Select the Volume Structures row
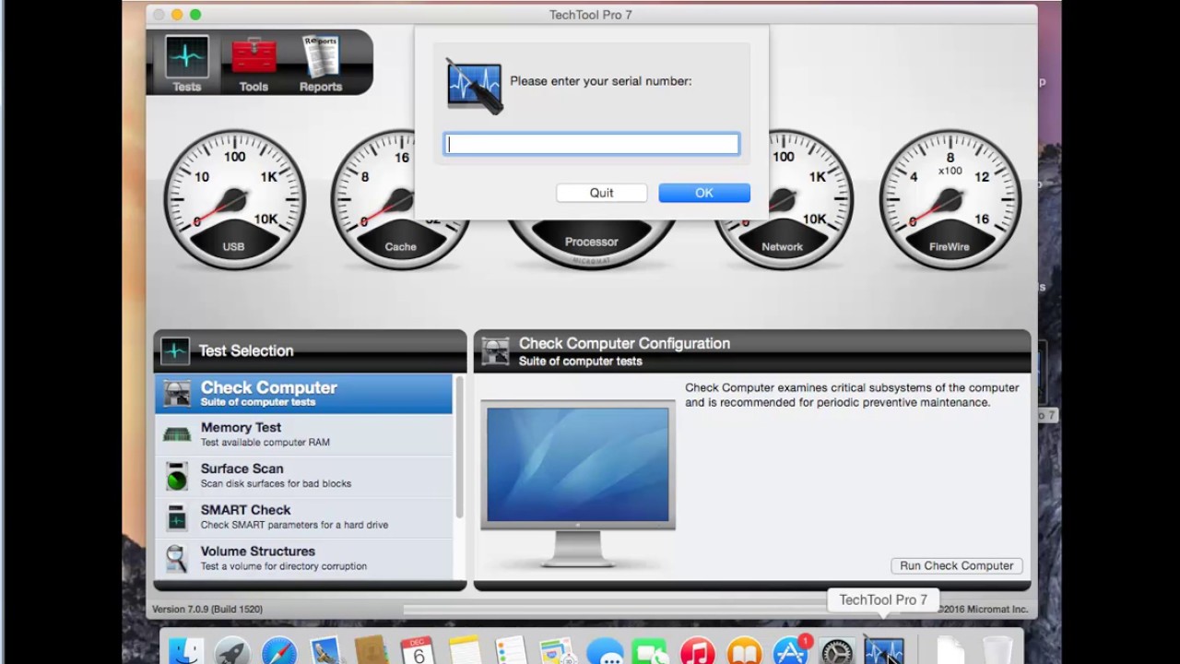Viewport: 1180px width, 664px height. coord(304,558)
